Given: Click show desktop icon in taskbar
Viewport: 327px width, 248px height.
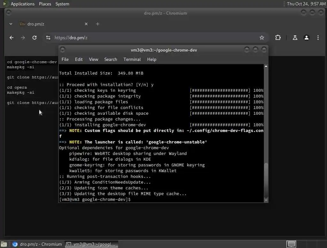Looking at the screenshot, I should [x=4, y=244].
